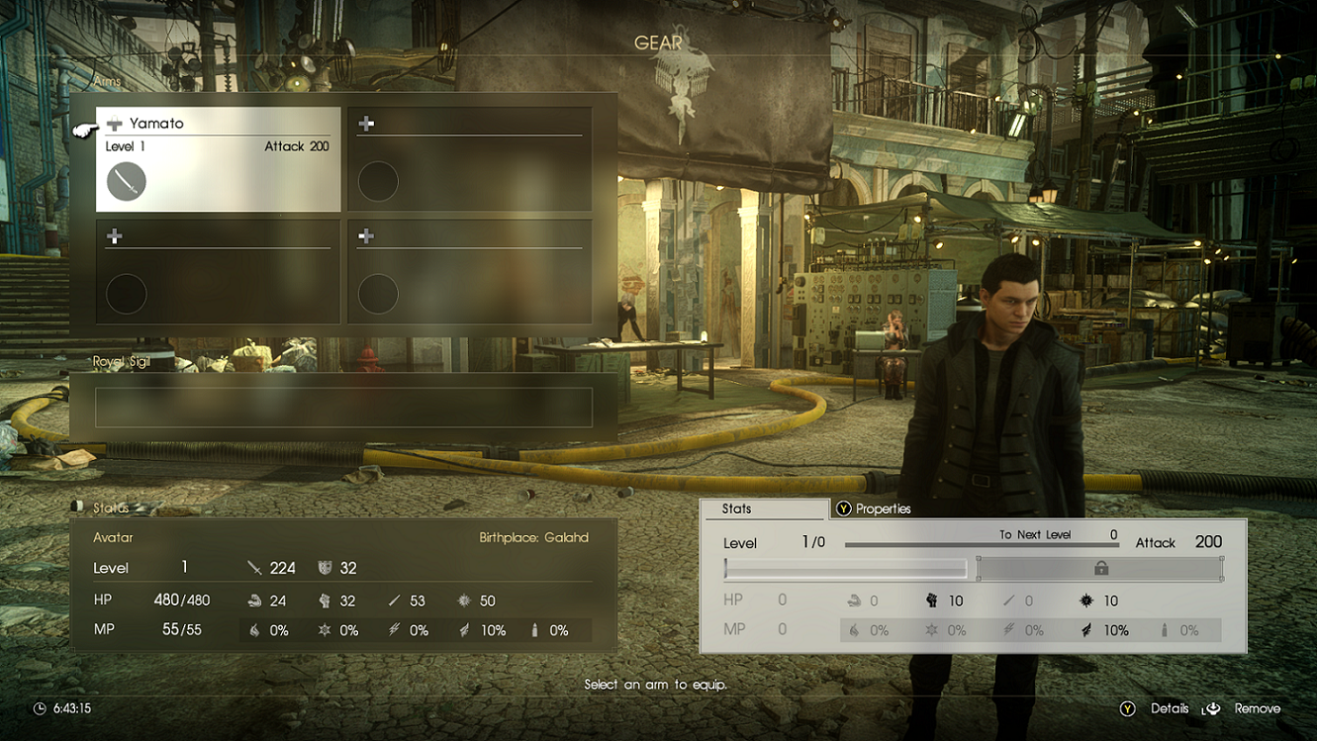Click the weapon level experience progress bar
The width and height of the screenshot is (1317, 741).
pyautogui.click(x=846, y=568)
